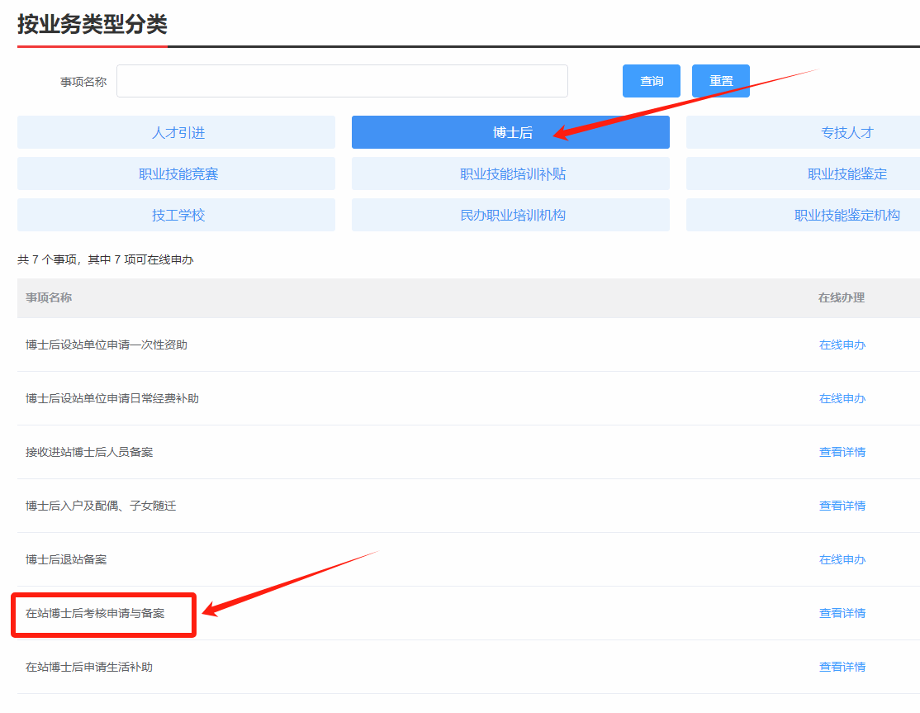View 查看详情 for 博士后入户及配偶、子女随迁
The height and width of the screenshot is (713, 920).
(842, 506)
